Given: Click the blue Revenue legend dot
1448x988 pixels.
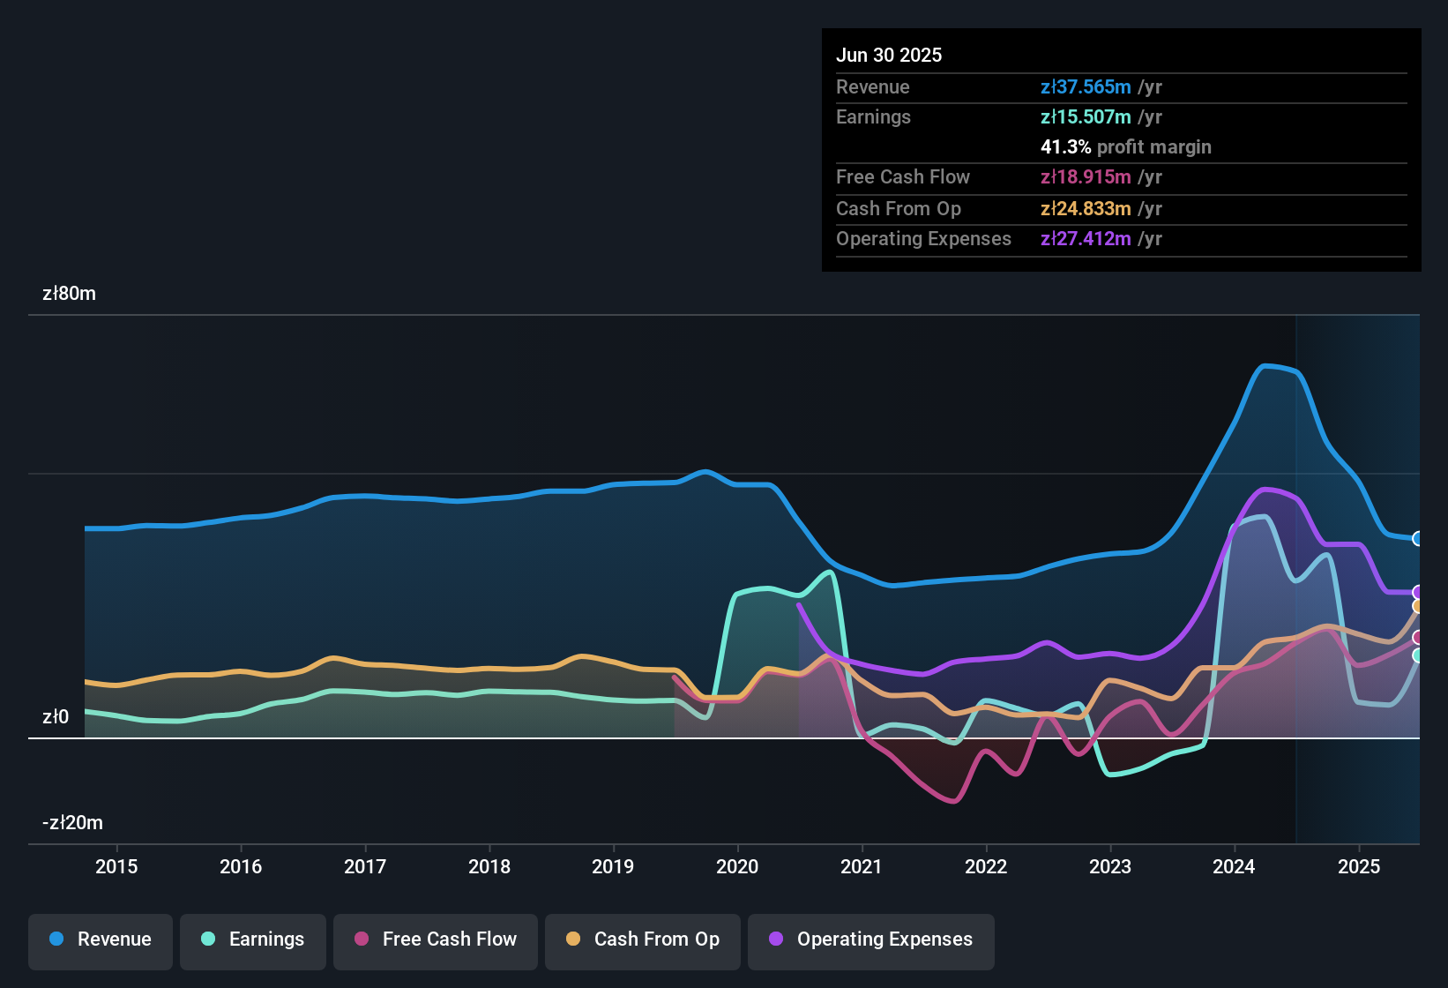Looking at the screenshot, I should tap(56, 939).
